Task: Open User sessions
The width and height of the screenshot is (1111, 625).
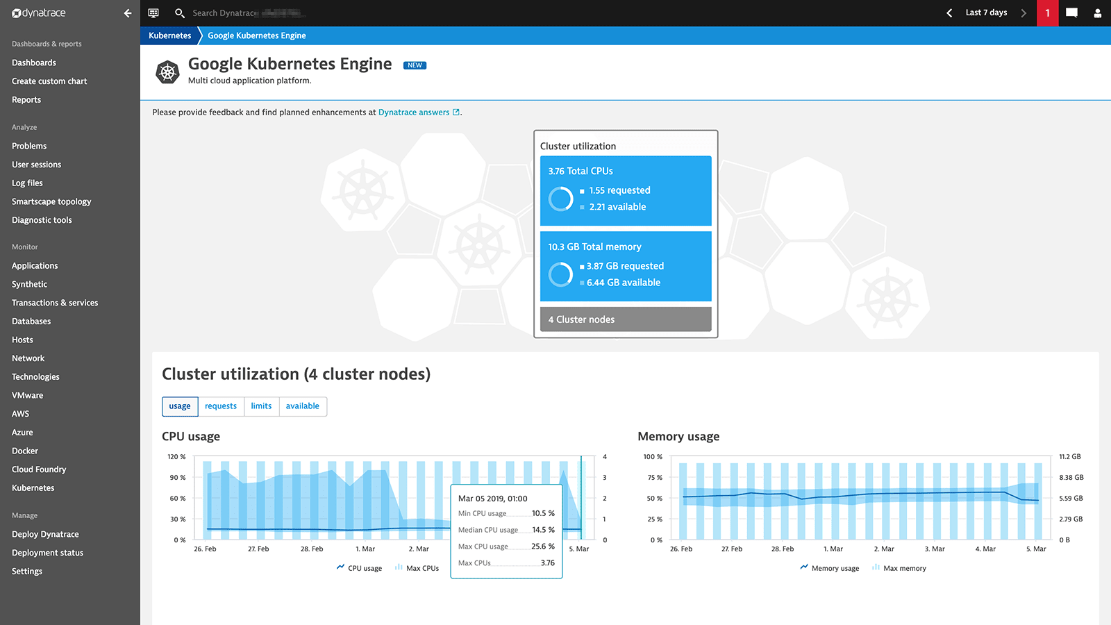Action: click(x=36, y=165)
